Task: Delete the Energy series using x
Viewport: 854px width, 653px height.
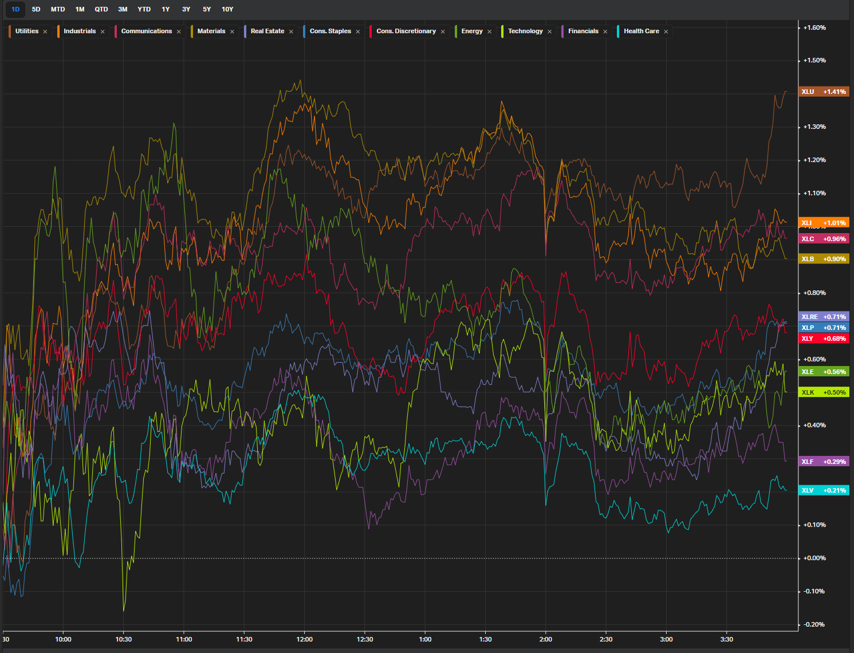Action: [489, 32]
